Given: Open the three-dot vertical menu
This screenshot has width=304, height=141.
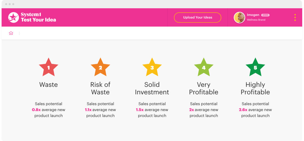Looking at the screenshot, I should 295,17.
